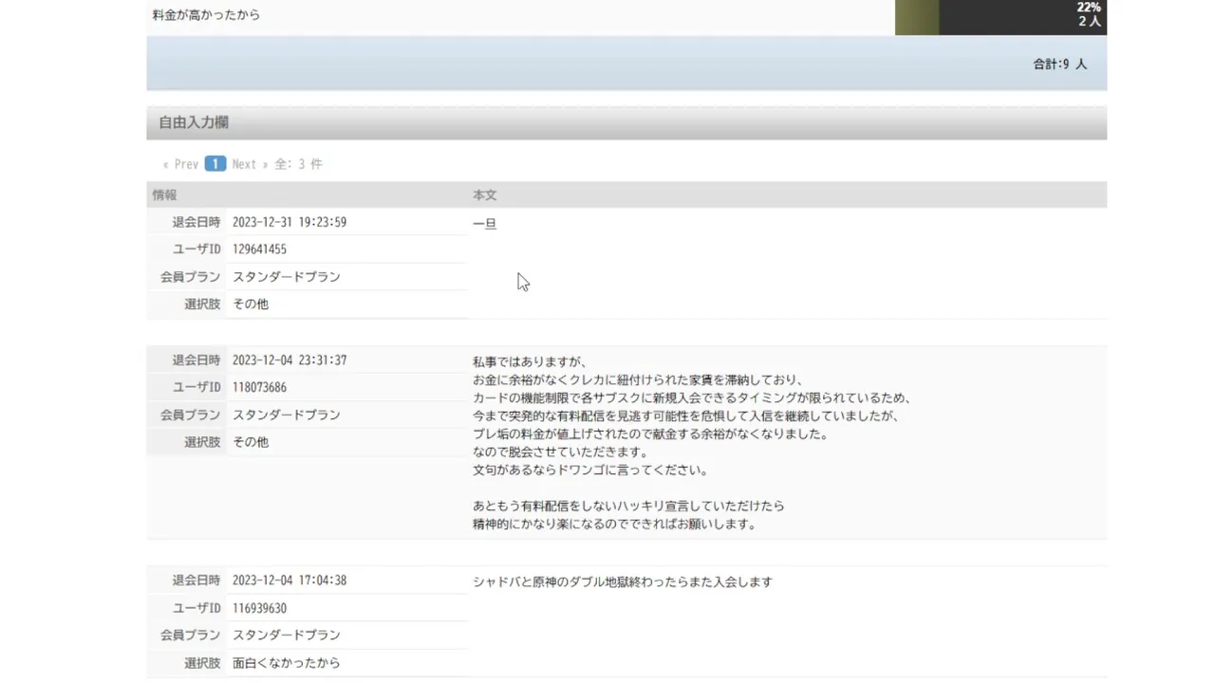Click the line 文句があるならドワンゴに言ってください
The width and height of the screenshot is (1215, 683).
[x=590, y=470]
